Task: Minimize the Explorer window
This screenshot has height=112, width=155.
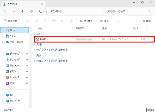Action: pyautogui.click(x=134, y=2)
